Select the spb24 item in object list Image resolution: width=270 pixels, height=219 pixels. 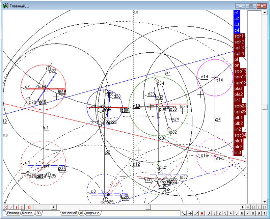[x=240, y=106]
